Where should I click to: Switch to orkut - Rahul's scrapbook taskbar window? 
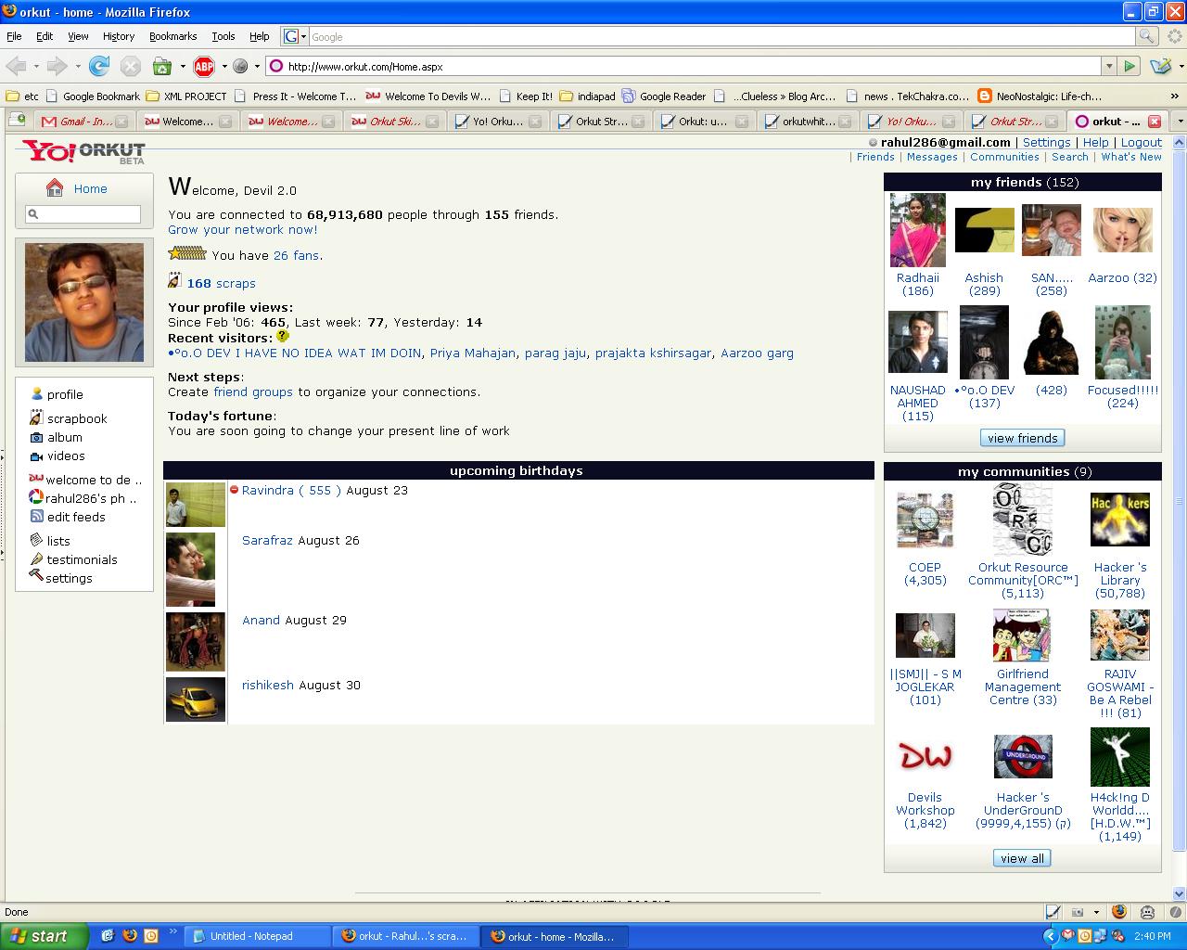click(406, 936)
